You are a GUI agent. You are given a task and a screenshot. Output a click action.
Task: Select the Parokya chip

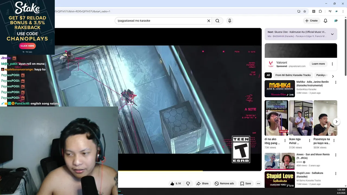[321, 75]
